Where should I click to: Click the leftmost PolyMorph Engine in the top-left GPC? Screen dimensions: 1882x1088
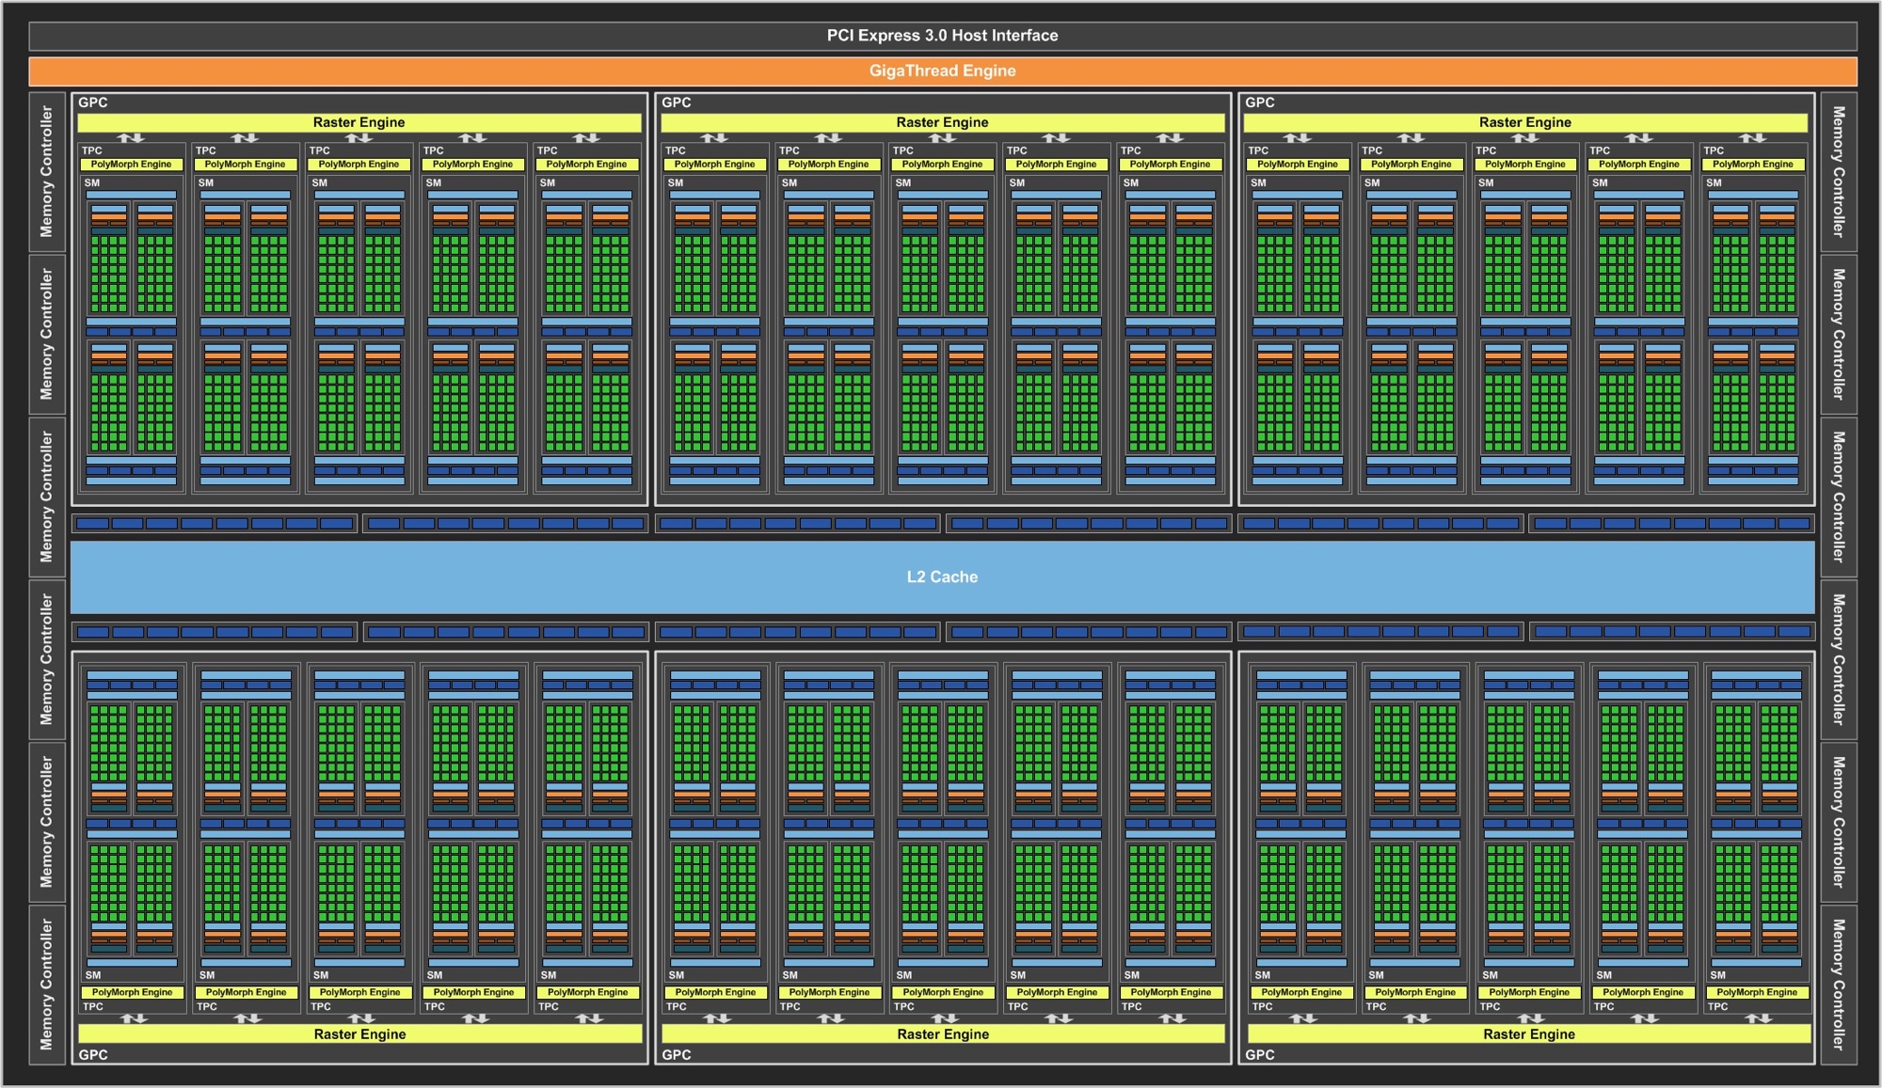132,164
